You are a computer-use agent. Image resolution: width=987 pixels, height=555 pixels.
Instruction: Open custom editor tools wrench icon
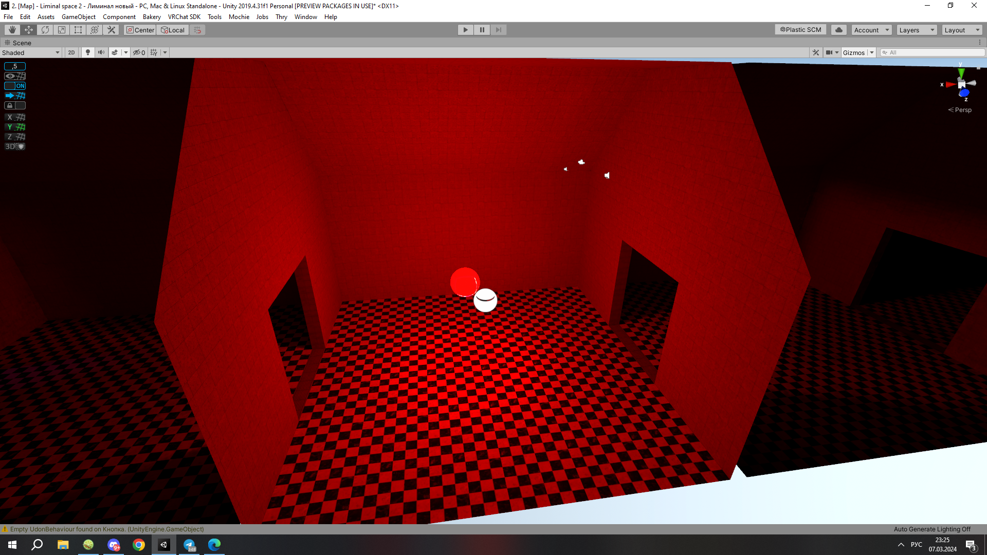[111, 30]
